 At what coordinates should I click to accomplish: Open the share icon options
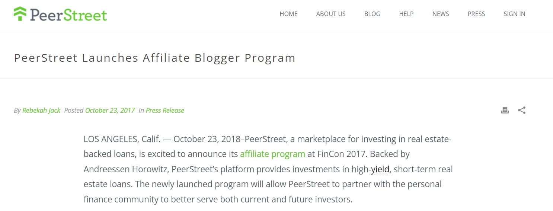[x=522, y=110]
